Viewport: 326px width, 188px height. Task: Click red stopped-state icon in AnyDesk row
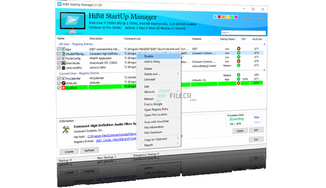(239, 83)
